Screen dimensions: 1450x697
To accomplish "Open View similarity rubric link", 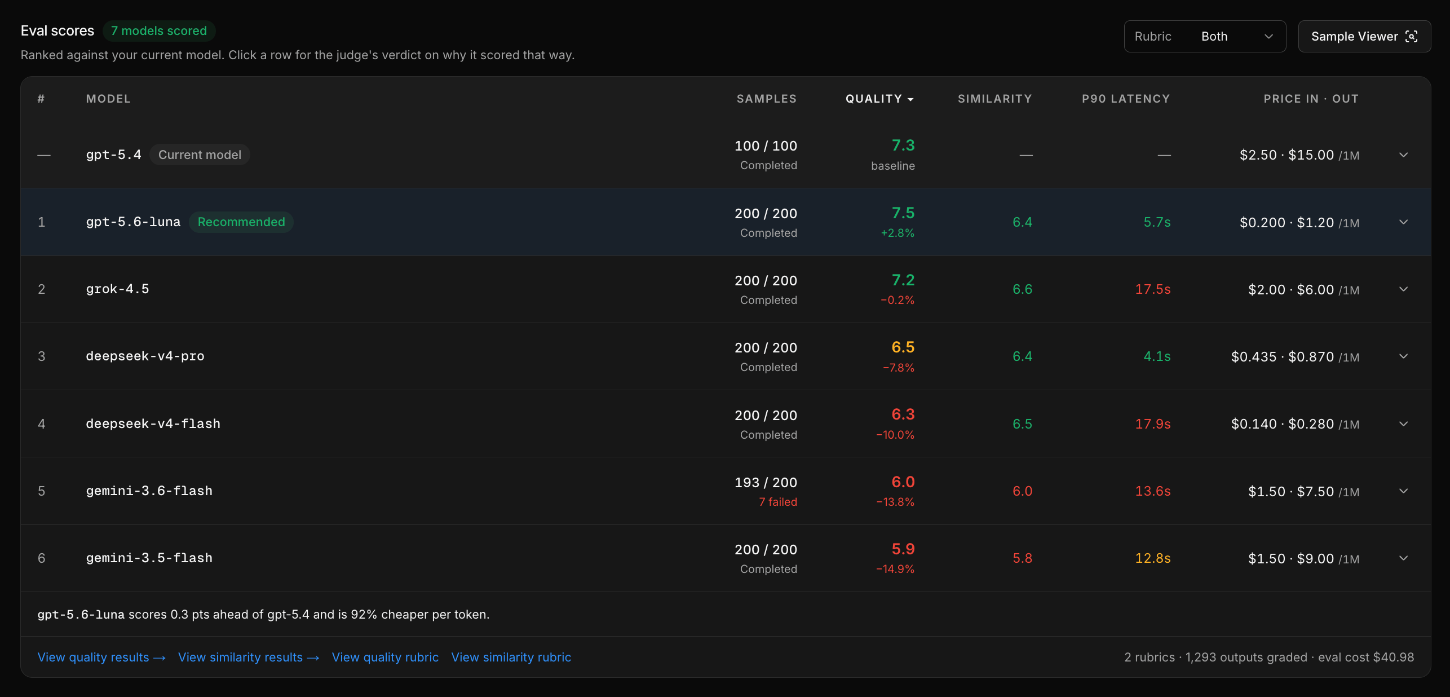I will click(511, 658).
